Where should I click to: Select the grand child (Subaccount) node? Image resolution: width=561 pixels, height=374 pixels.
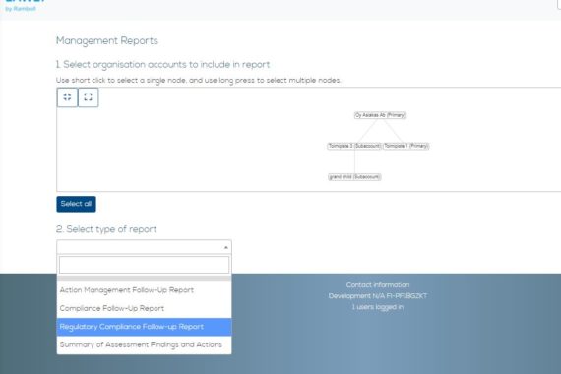tap(354, 177)
